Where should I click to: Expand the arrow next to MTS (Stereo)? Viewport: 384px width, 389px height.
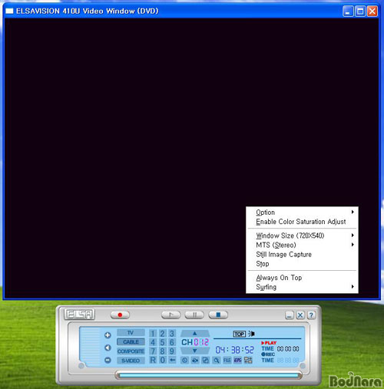click(353, 245)
